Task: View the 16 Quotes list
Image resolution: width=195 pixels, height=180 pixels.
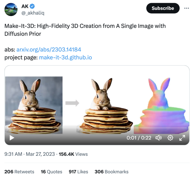Action: [51, 172]
